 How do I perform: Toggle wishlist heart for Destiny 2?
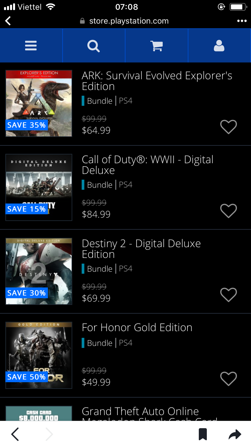click(x=229, y=295)
